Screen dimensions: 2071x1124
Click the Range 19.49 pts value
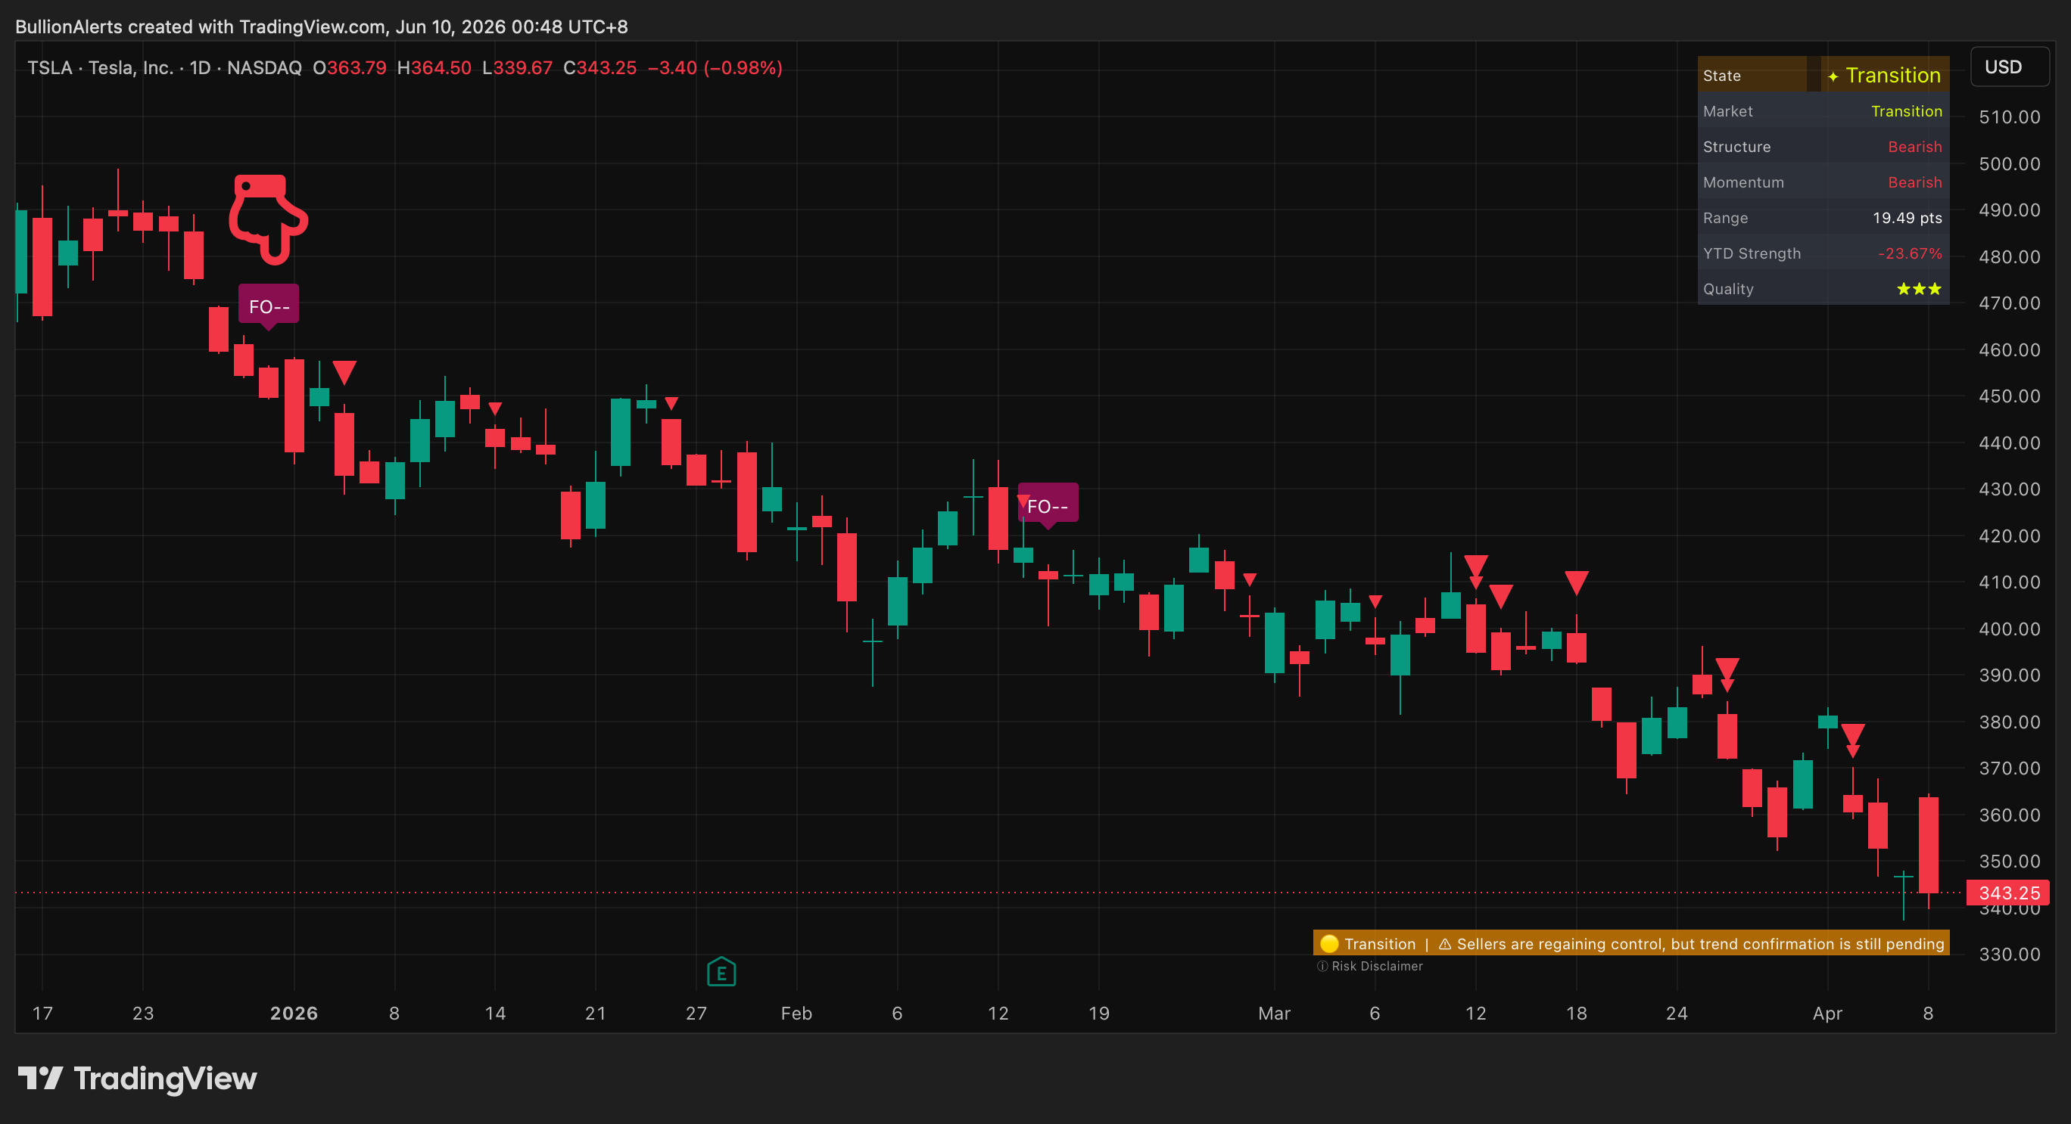tap(1907, 218)
